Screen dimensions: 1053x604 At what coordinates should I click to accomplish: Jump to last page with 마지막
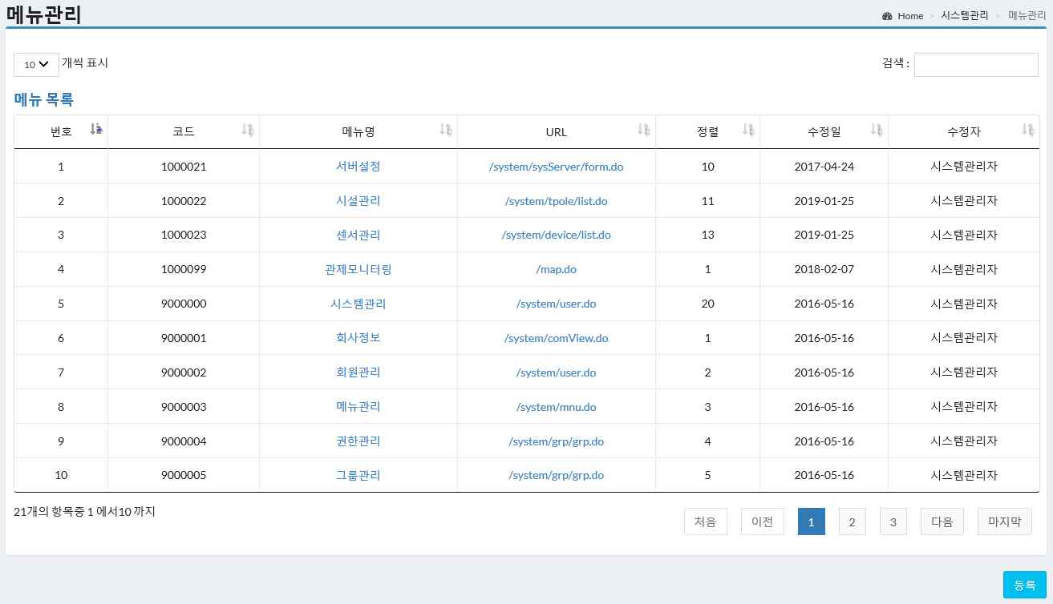[x=1005, y=521]
